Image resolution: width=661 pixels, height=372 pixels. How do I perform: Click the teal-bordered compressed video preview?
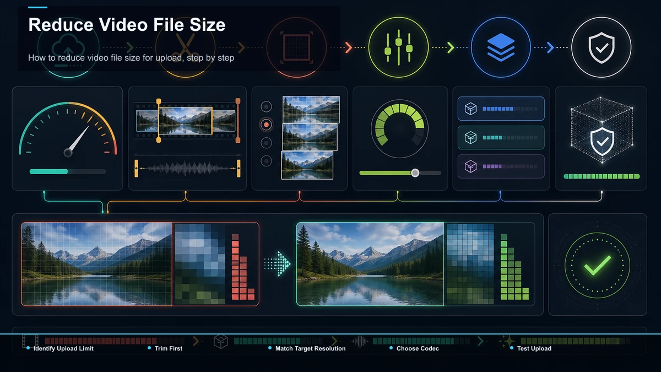pyautogui.click(x=370, y=264)
